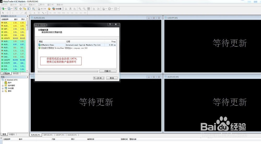Expand the new chart dropdown arrow
The height and width of the screenshot is (144, 261).
click(x=6, y=9)
